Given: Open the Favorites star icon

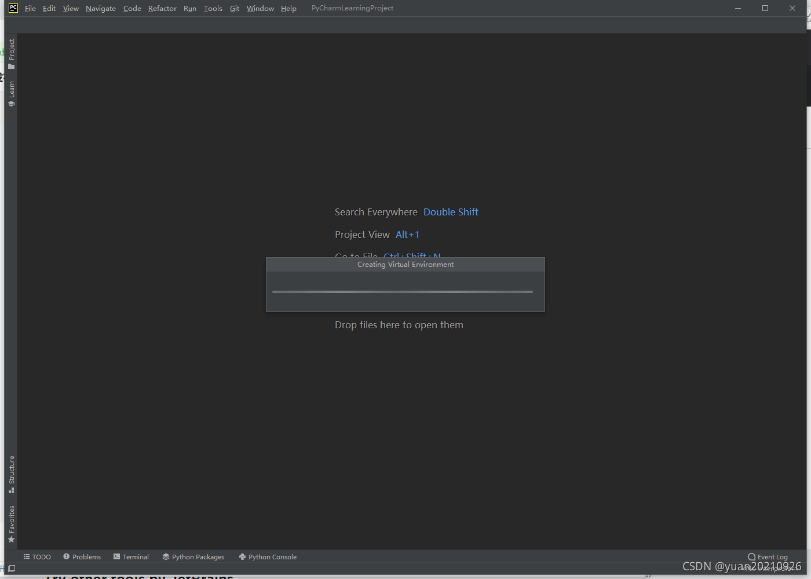Looking at the screenshot, I should click(12, 539).
